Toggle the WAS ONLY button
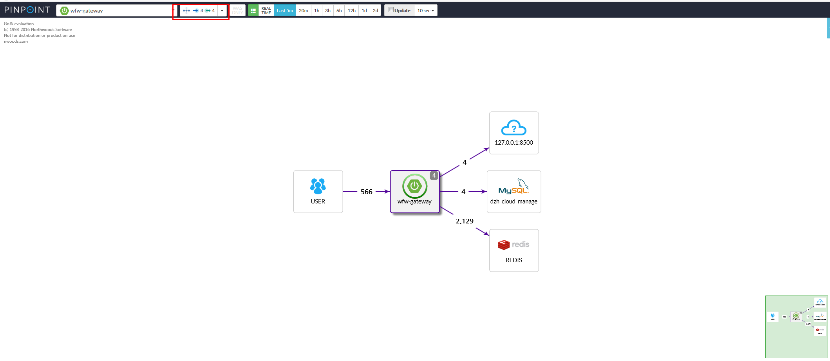Viewport: 830px width, 361px height. [x=237, y=11]
